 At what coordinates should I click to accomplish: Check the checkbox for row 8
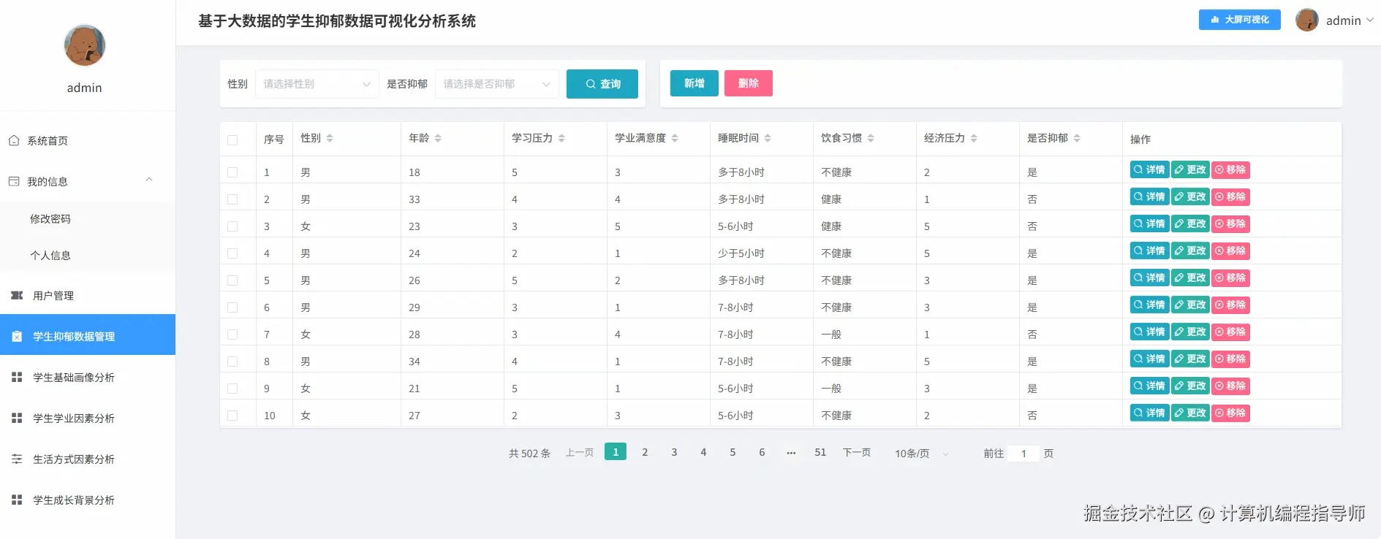coord(232,362)
